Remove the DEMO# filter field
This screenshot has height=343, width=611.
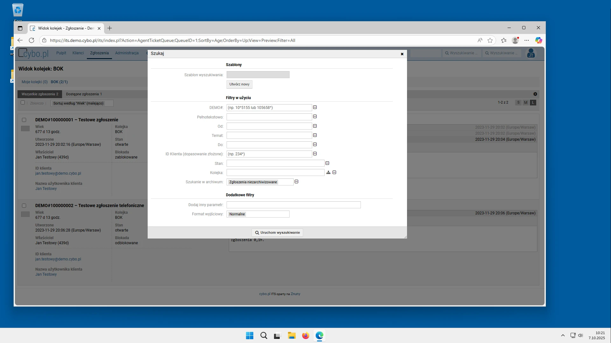coord(315,107)
